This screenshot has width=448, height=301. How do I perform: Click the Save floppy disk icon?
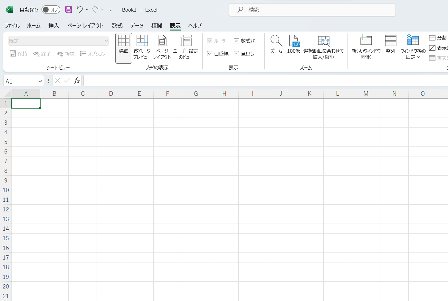(69, 10)
